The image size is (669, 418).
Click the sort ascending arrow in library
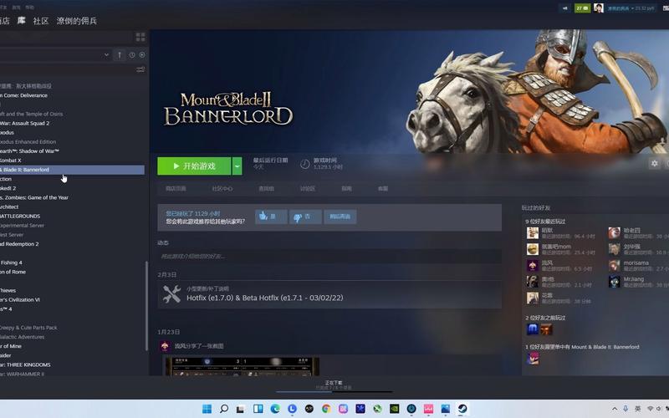[x=120, y=54]
